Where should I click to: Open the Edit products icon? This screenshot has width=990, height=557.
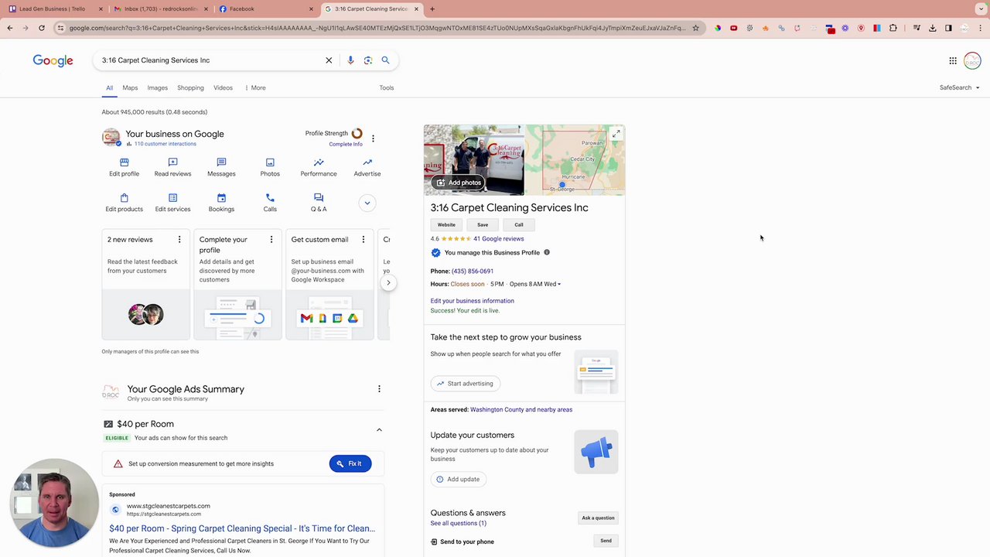(x=124, y=198)
